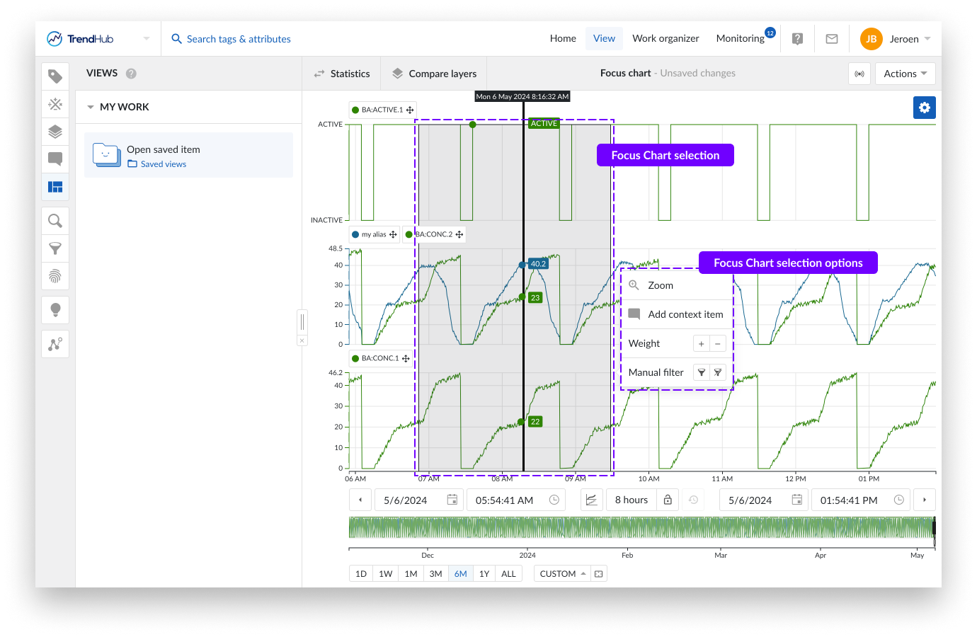The image size is (977, 637).
Task: Click the context timeline overview bar
Action: 641,528
